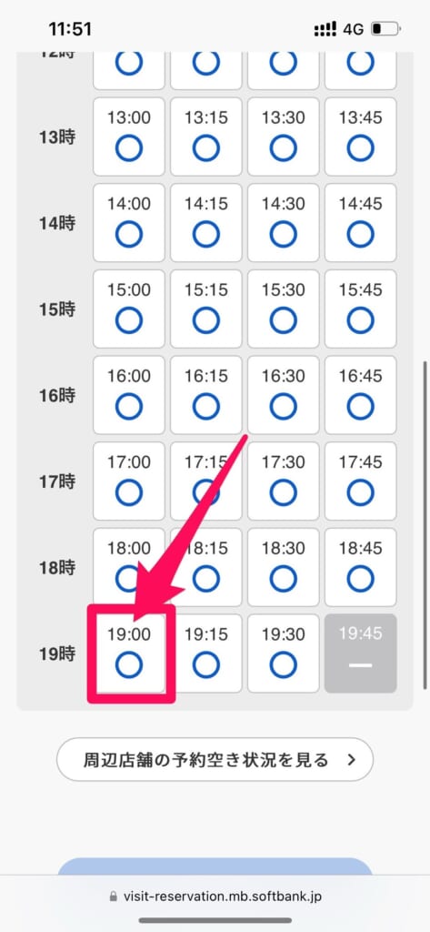Open 周辺店舗の予約空き状況を見る button
The width and height of the screenshot is (430, 932).
tap(215, 759)
